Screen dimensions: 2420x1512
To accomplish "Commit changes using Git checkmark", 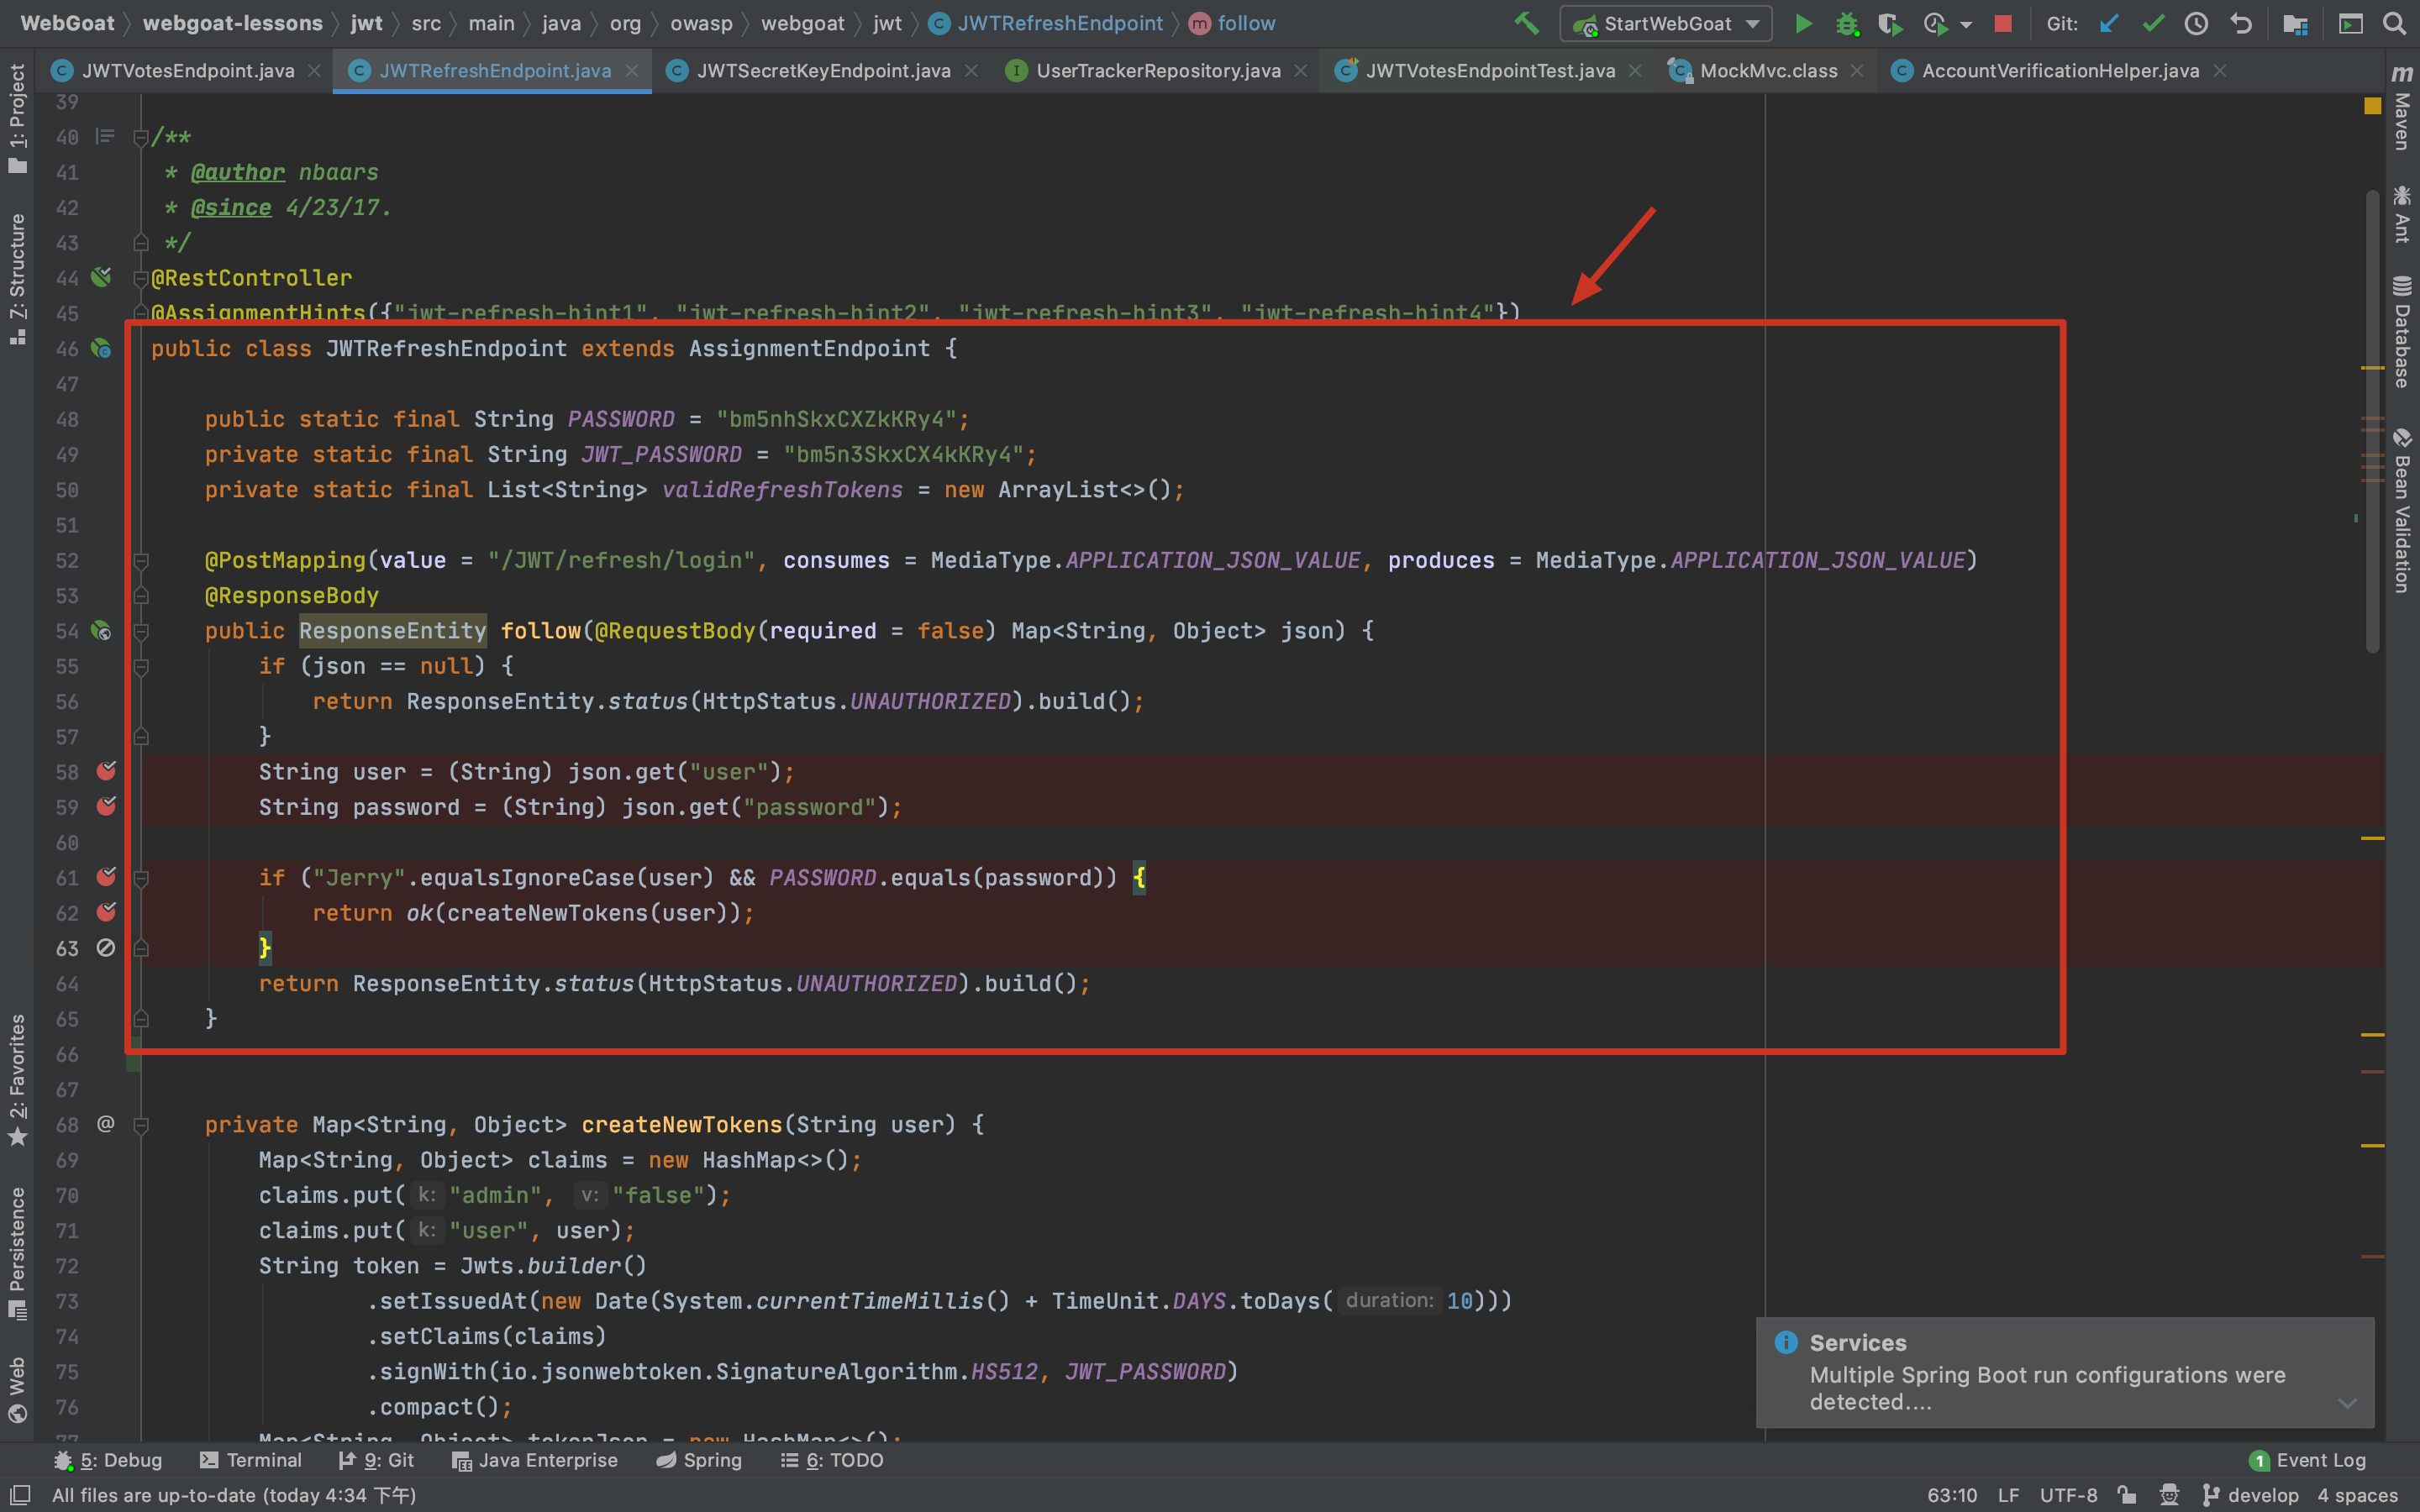I will (x=2152, y=23).
